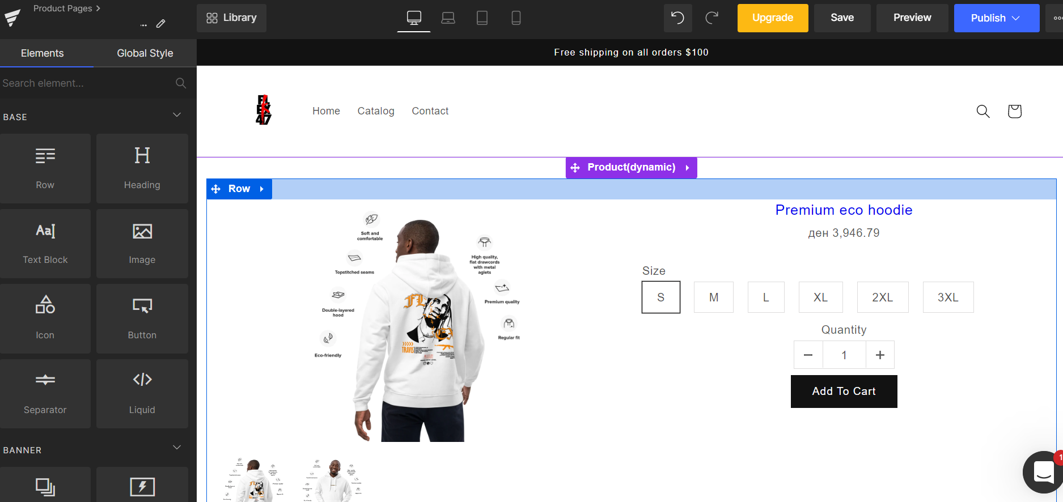Expand the Row label arrow
The height and width of the screenshot is (502, 1063).
(262, 189)
